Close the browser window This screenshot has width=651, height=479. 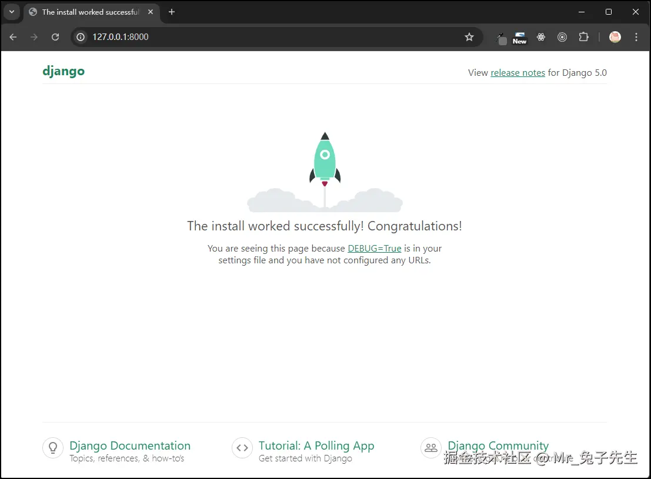pyautogui.click(x=636, y=12)
